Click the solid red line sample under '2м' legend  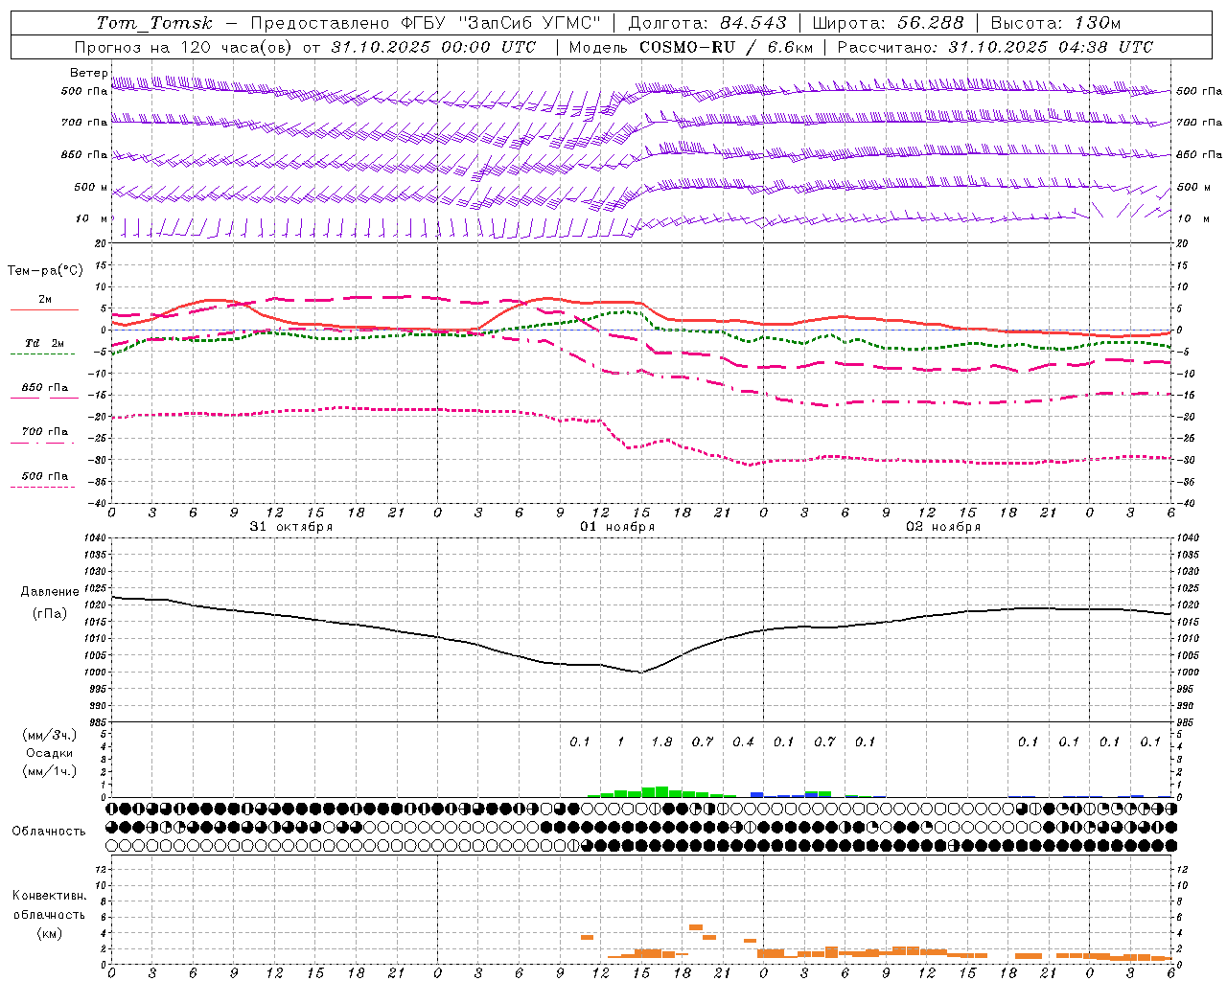[x=44, y=309]
